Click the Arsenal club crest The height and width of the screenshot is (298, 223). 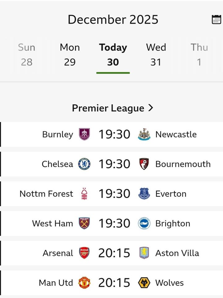[x=84, y=253]
